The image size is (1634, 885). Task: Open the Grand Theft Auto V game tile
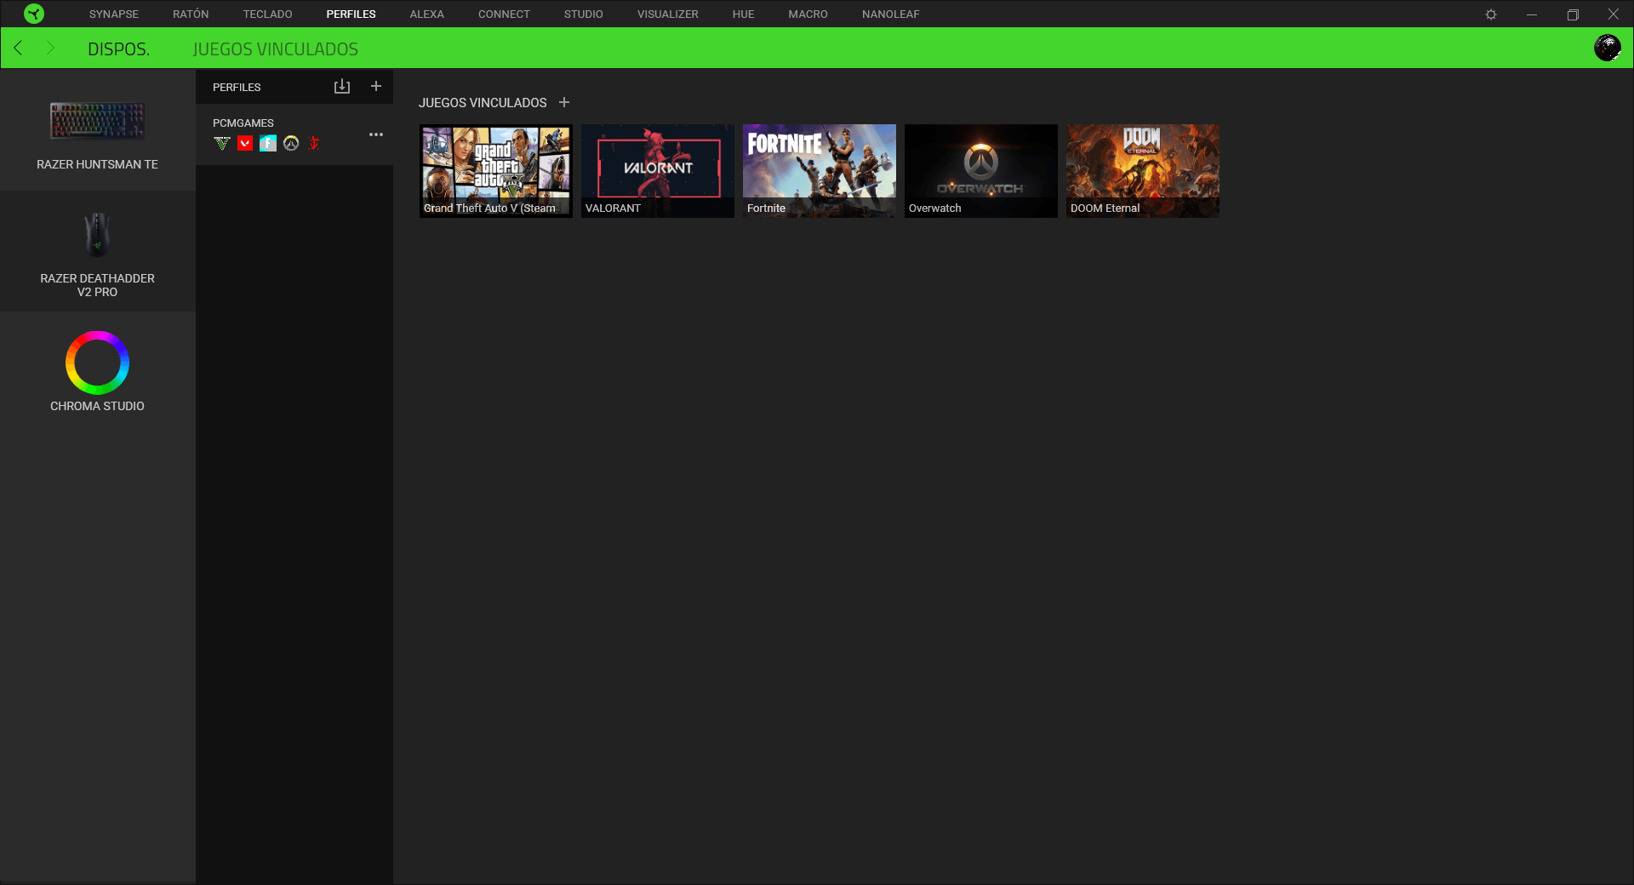point(496,170)
